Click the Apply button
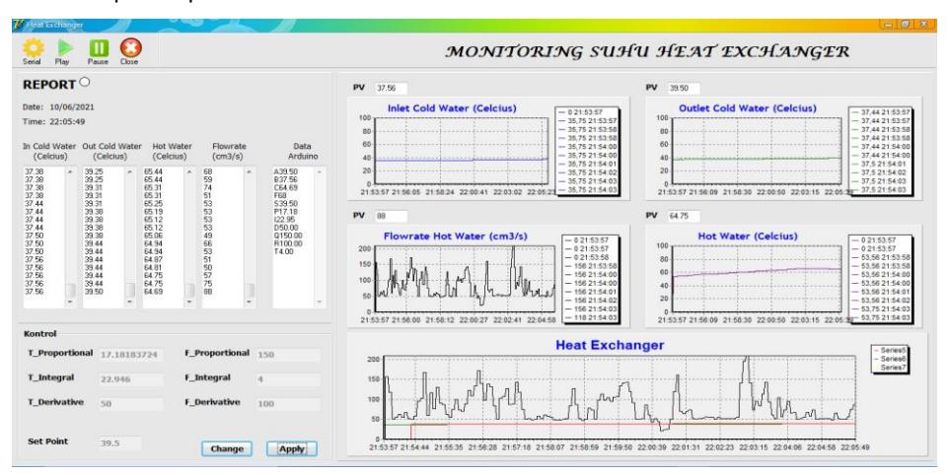Image resolution: width=950 pixels, height=475 pixels. [x=291, y=448]
